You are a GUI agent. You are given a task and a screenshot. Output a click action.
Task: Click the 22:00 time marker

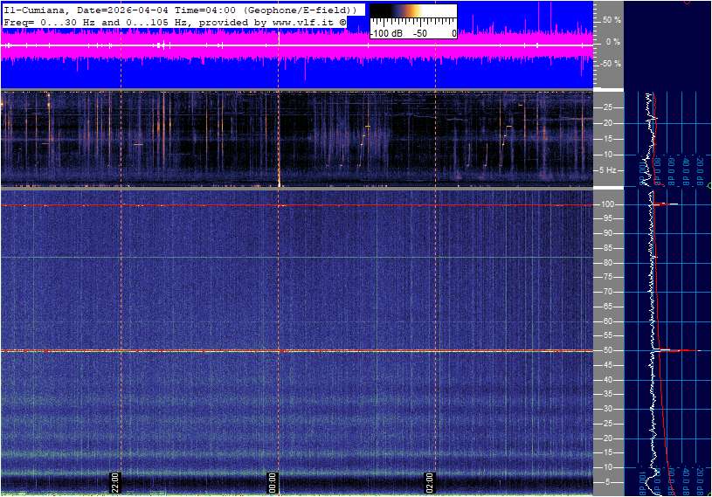point(115,483)
